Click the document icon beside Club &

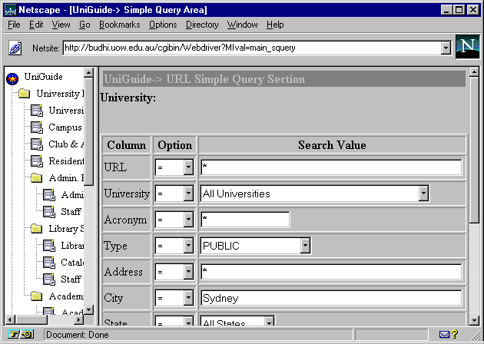tap(36, 144)
